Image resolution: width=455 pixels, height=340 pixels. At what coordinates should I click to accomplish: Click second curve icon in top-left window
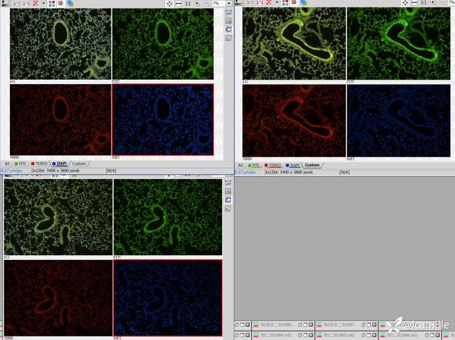[26, 3]
